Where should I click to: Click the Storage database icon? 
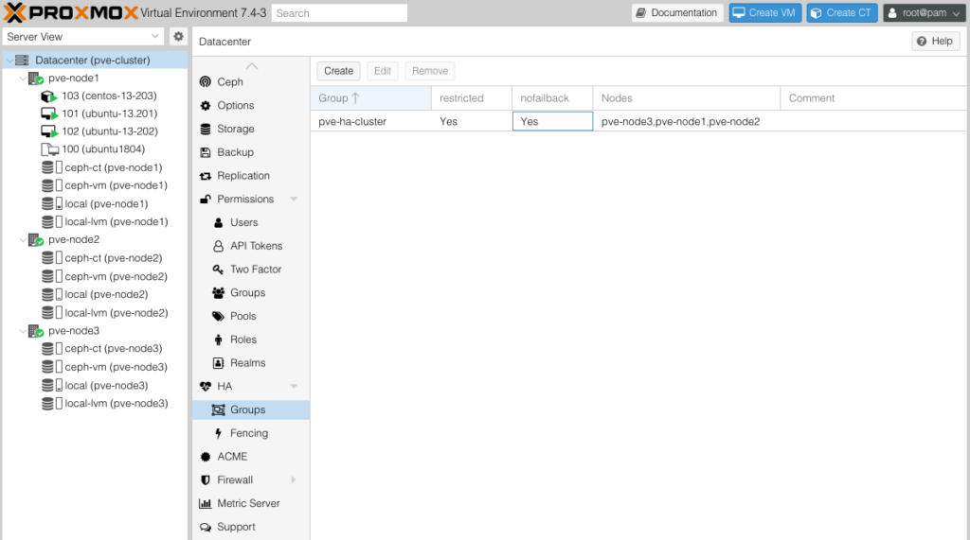(206, 130)
